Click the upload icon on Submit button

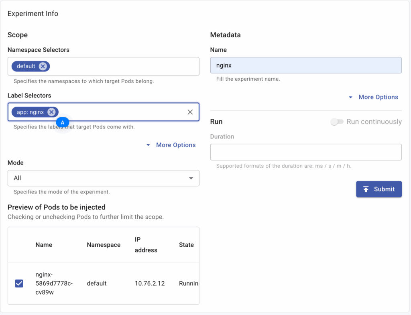(x=366, y=189)
